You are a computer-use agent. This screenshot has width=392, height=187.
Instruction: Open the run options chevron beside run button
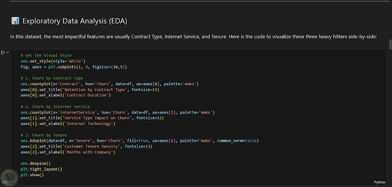8,52
